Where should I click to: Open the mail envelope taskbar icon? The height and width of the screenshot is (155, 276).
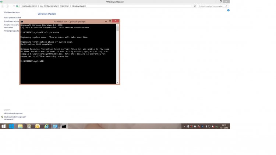click(38, 126)
